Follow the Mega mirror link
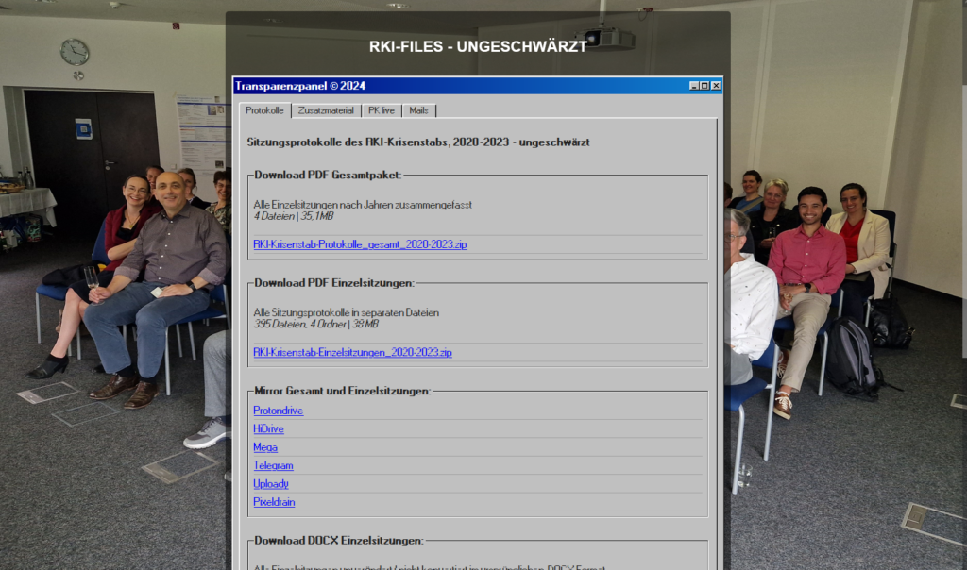Screen dimensions: 967x570 click(x=265, y=447)
